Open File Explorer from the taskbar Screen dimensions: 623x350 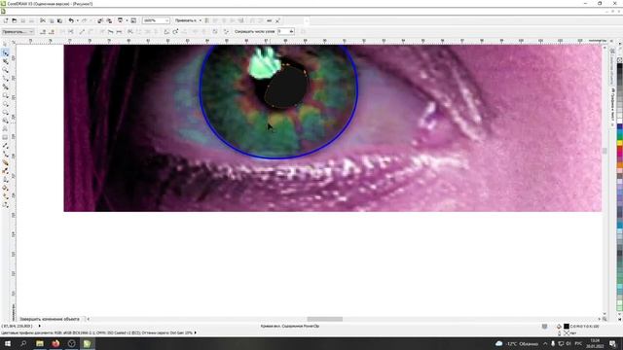pos(40,343)
